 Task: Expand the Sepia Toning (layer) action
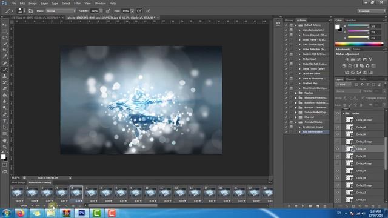coord(299,68)
